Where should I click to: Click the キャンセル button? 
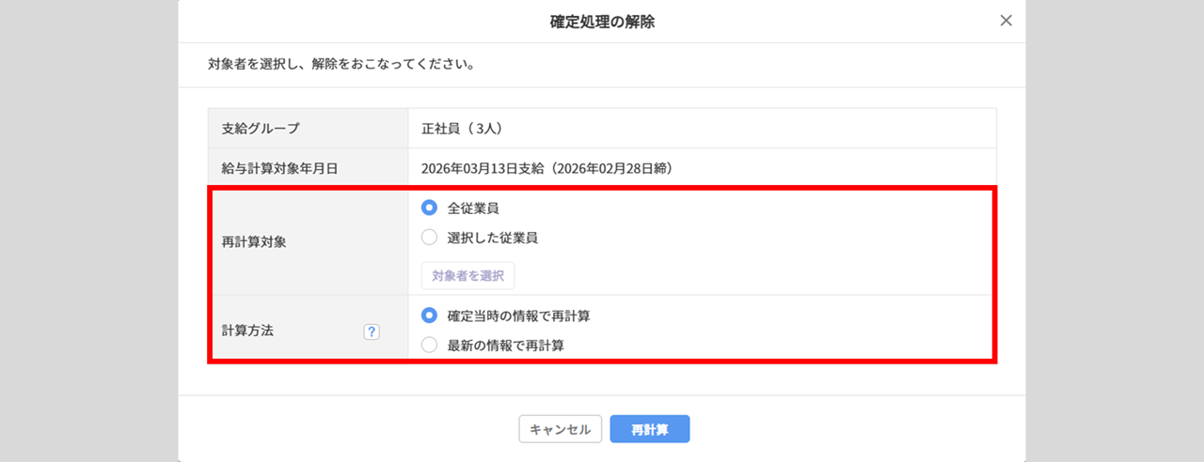tap(560, 429)
